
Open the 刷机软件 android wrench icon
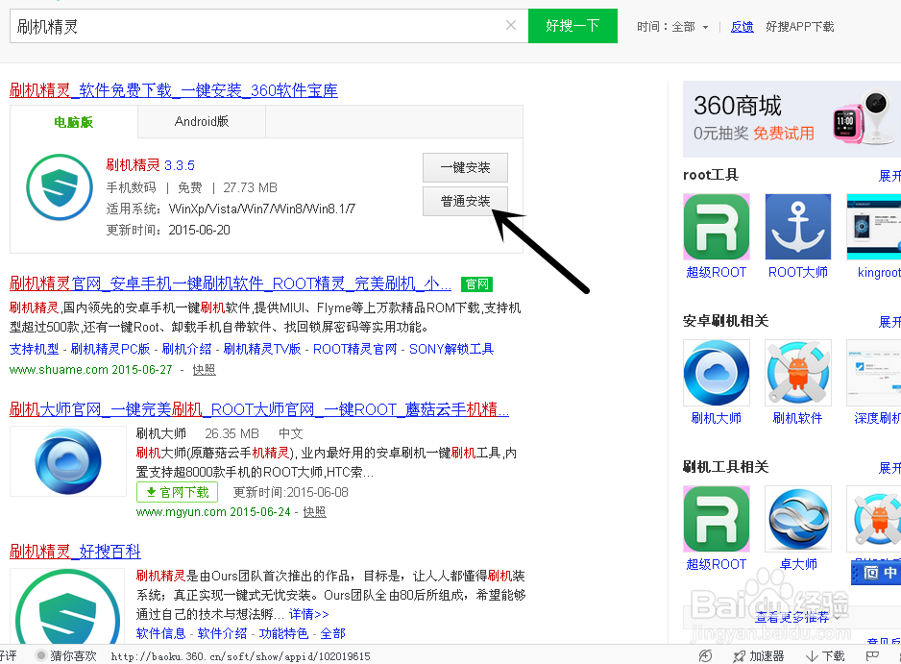click(x=797, y=373)
